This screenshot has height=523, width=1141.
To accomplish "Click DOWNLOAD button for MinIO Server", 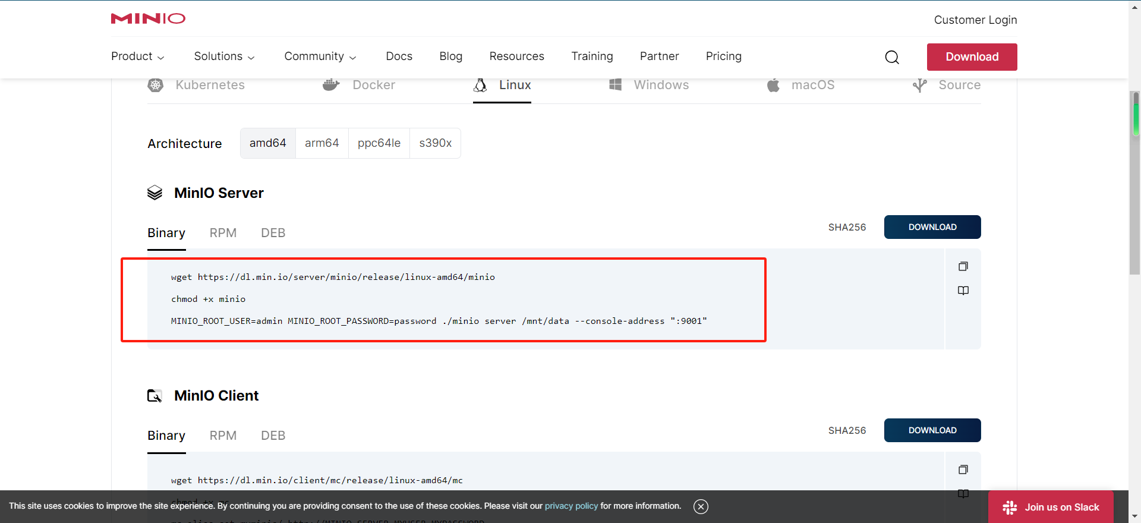I will 932,227.
